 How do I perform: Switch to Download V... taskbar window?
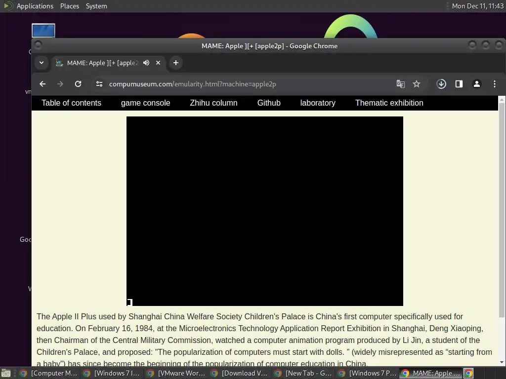(240, 373)
